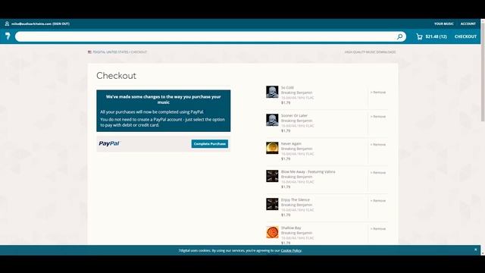Click Shallow Bay album thumbnail
Image resolution: width=485 pixels, height=273 pixels.
click(x=272, y=232)
